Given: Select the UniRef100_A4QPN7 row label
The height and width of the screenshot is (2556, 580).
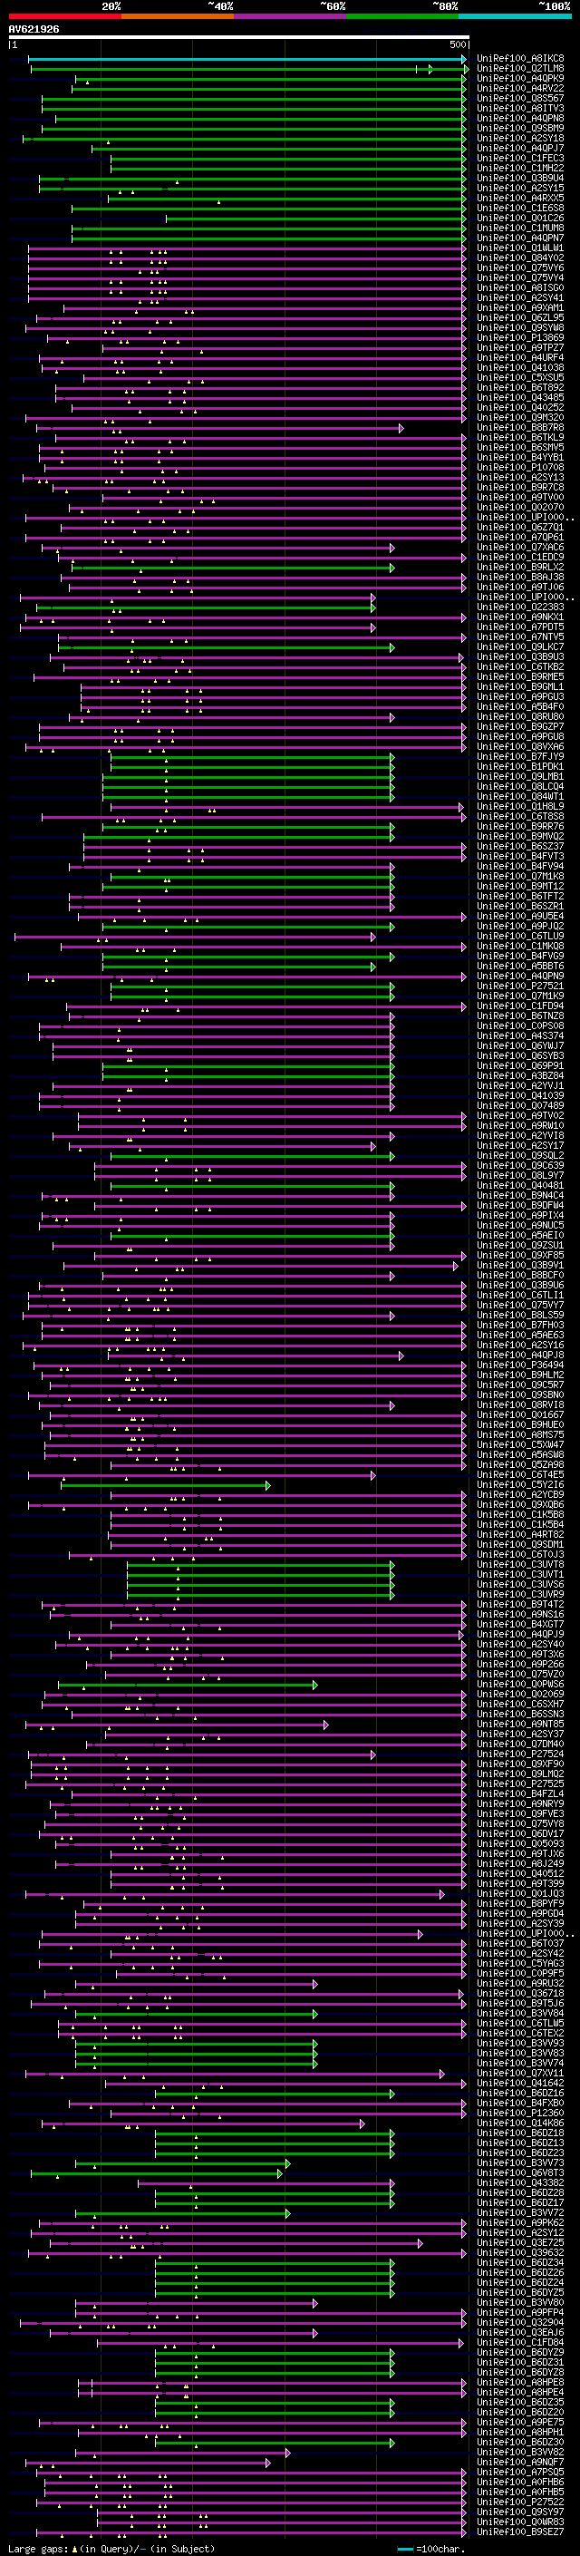Looking at the screenshot, I should 520,238.
